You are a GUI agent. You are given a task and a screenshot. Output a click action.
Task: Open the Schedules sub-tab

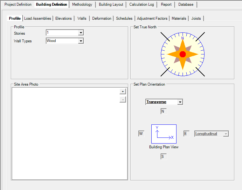point(124,18)
